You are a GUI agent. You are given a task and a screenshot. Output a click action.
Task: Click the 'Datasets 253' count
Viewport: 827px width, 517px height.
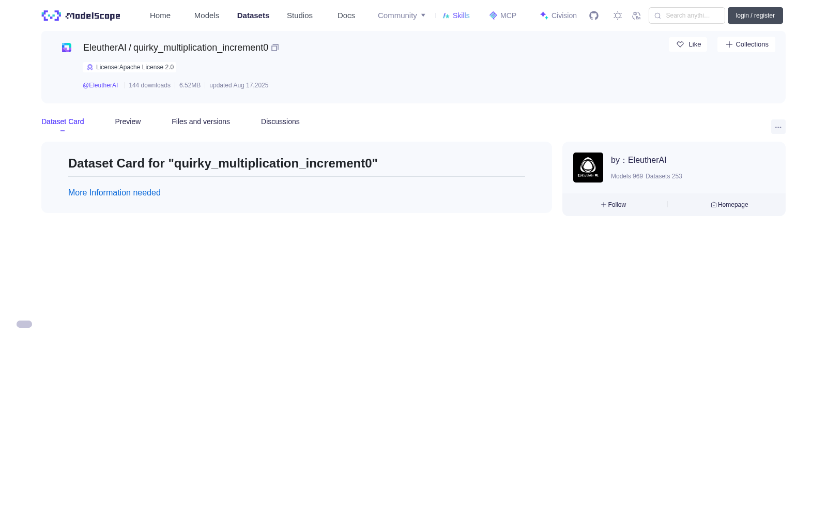[x=664, y=176]
